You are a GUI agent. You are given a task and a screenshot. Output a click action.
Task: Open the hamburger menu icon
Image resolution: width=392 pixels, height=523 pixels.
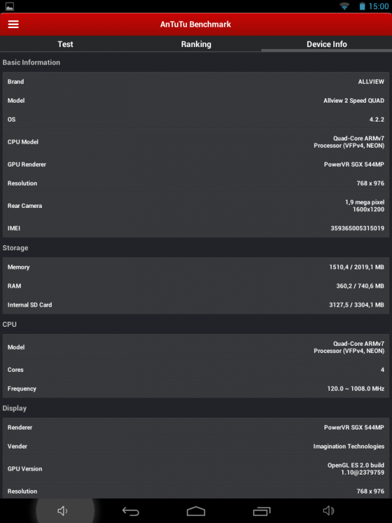coord(13,24)
